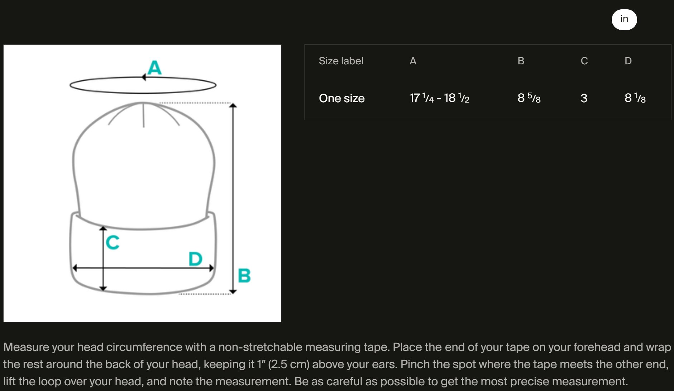Click the teal letter C in the diagram
674x391 pixels.
113,242
